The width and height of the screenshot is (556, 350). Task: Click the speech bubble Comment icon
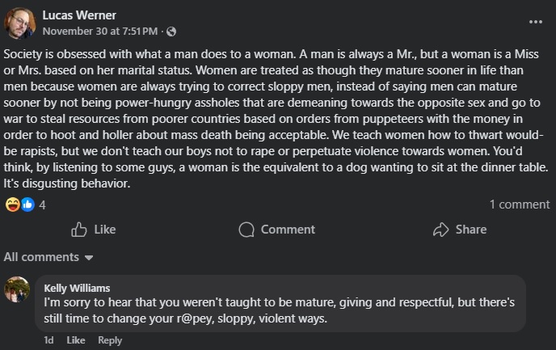pos(246,230)
